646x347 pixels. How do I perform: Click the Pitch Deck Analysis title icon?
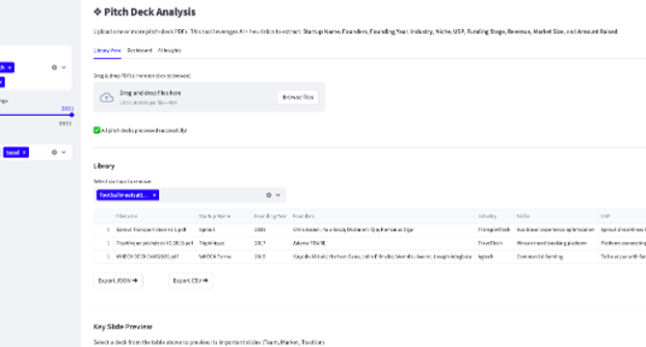(97, 12)
